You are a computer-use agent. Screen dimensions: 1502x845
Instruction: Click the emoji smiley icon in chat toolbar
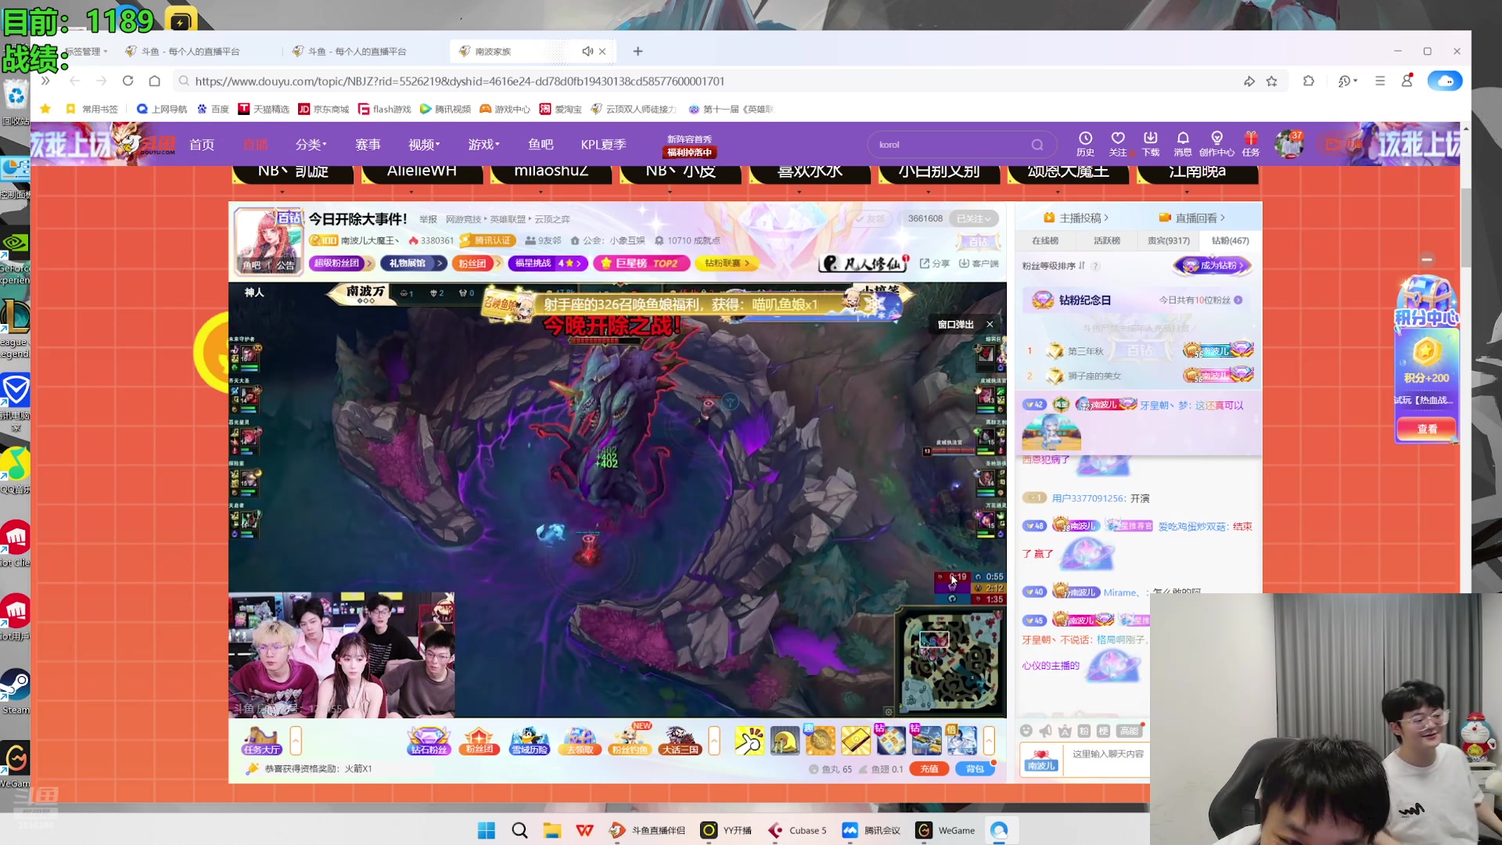point(1026,731)
